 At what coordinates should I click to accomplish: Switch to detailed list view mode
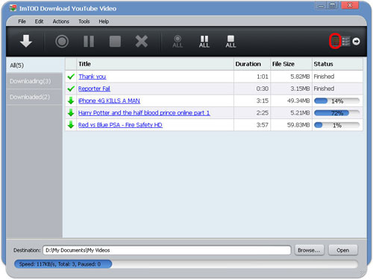(x=345, y=41)
